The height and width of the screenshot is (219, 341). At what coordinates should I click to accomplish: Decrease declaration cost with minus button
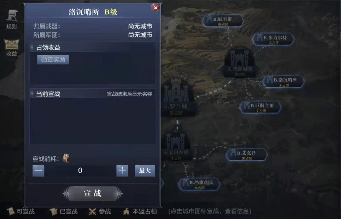[x=38, y=170]
